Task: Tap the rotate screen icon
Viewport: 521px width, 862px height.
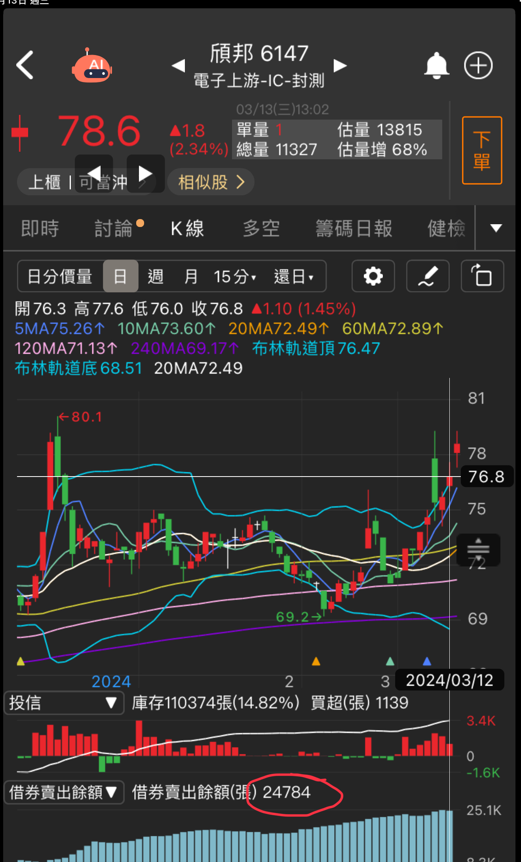Action: (482, 276)
